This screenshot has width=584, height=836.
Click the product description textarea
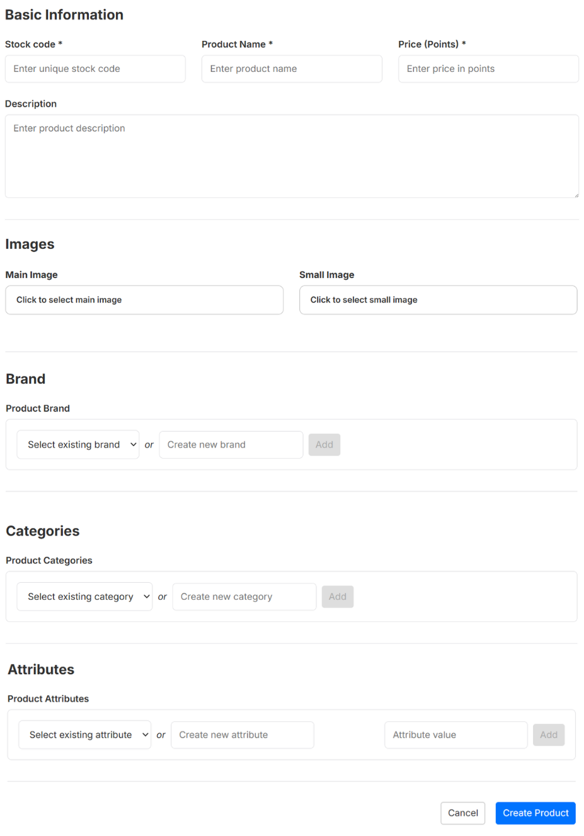pyautogui.click(x=292, y=156)
